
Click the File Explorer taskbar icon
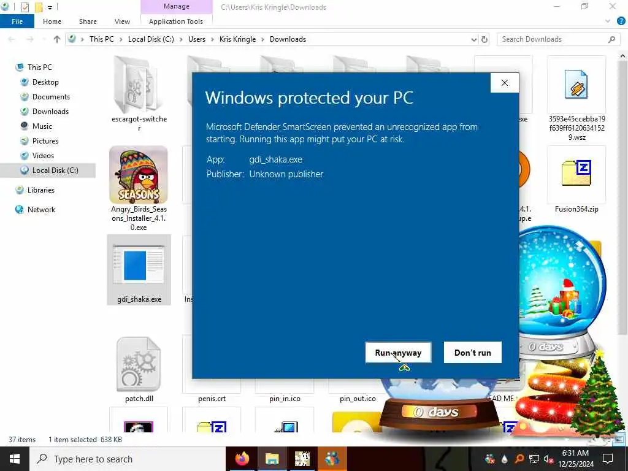[x=272, y=459]
